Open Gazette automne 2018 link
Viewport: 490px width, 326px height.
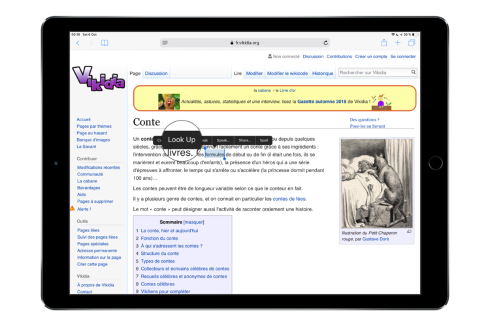coord(322,102)
